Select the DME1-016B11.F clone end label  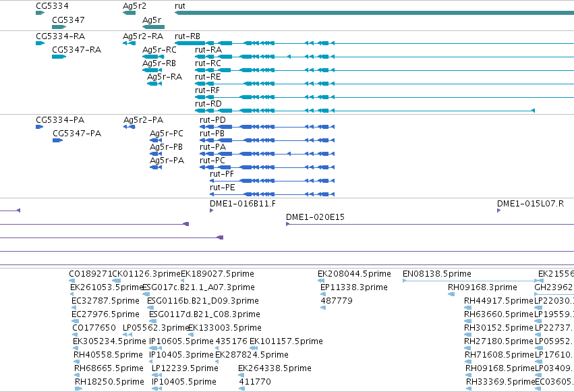click(243, 204)
